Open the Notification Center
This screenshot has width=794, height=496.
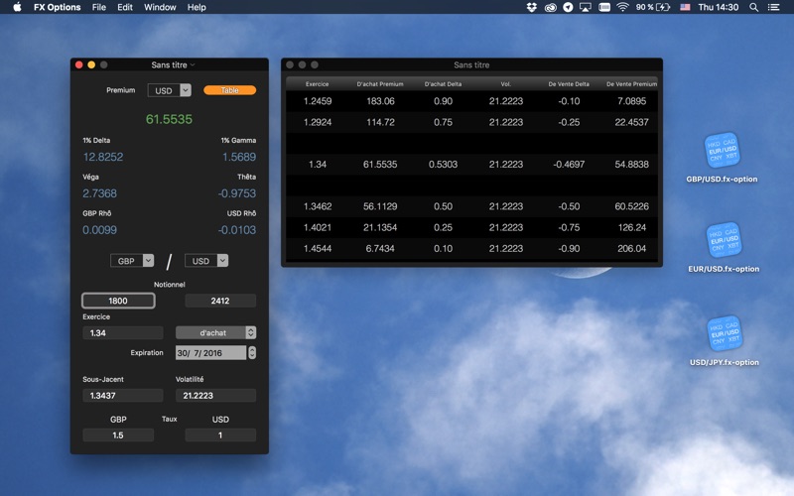tap(774, 7)
